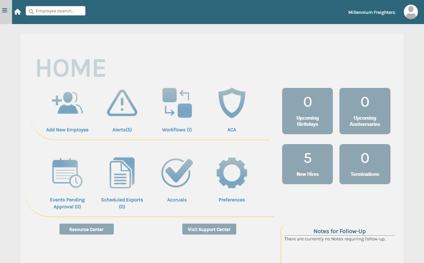424x263 pixels.
Task: Open the Workflows arrows icon
Action: click(x=177, y=103)
